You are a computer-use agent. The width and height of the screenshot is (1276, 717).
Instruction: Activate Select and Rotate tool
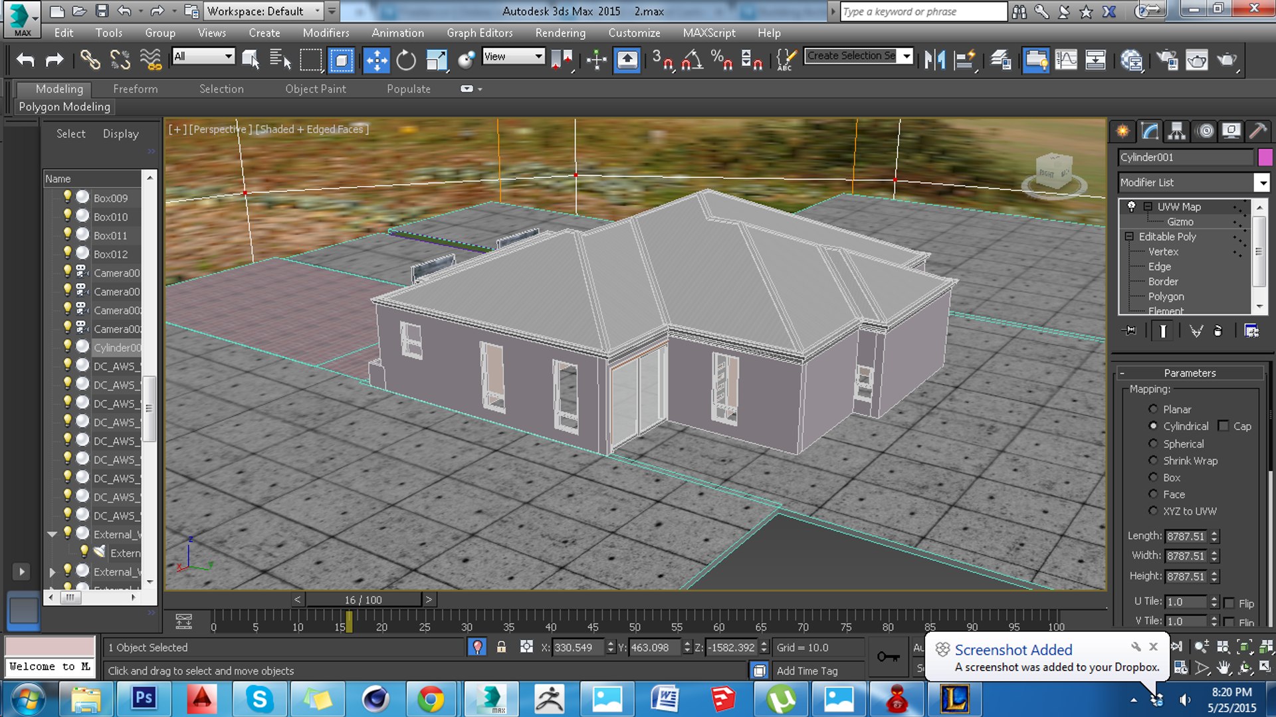click(x=405, y=60)
